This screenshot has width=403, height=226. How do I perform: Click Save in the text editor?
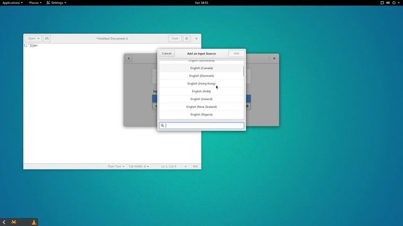175,38
